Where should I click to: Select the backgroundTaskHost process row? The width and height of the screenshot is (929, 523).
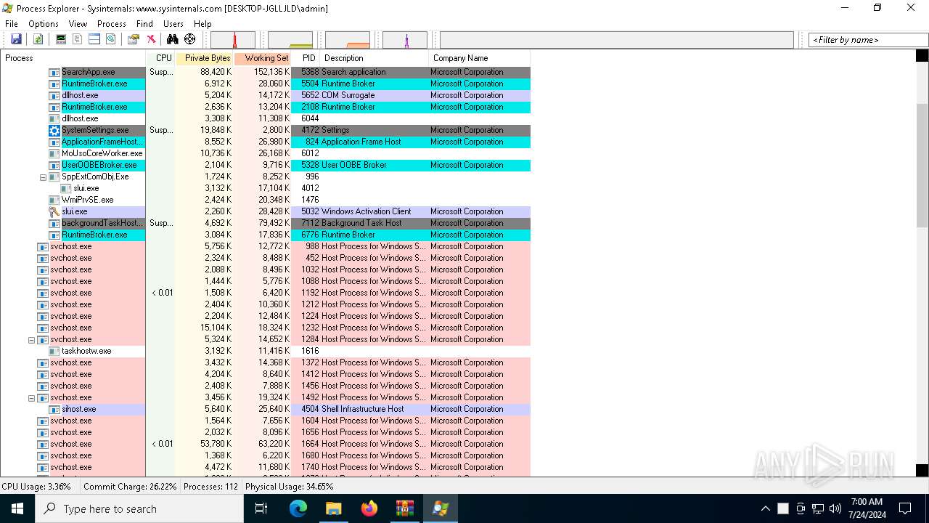[x=265, y=223]
